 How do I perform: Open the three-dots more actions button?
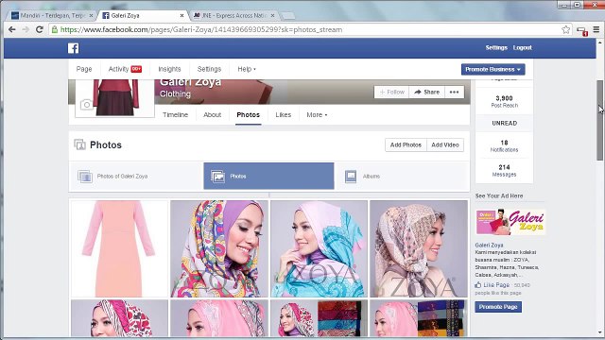pos(454,93)
